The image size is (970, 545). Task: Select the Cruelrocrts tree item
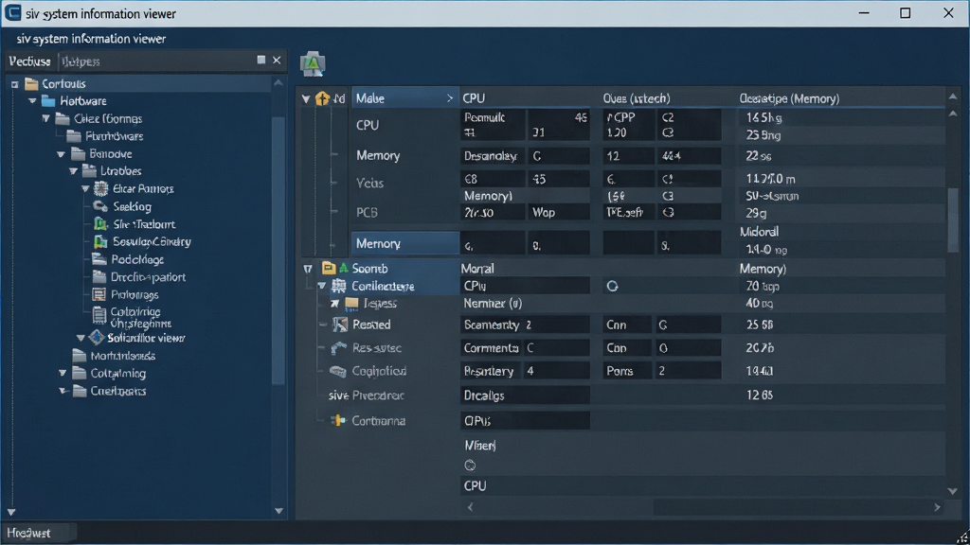click(117, 391)
